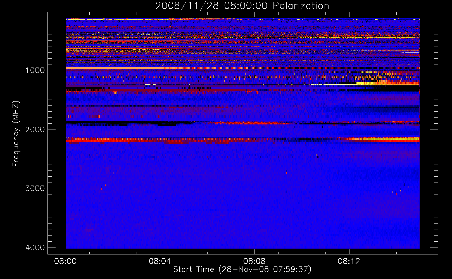The height and width of the screenshot is (279, 452).
Task: Select the 1000 frequency tick label
Action: click(x=35, y=70)
